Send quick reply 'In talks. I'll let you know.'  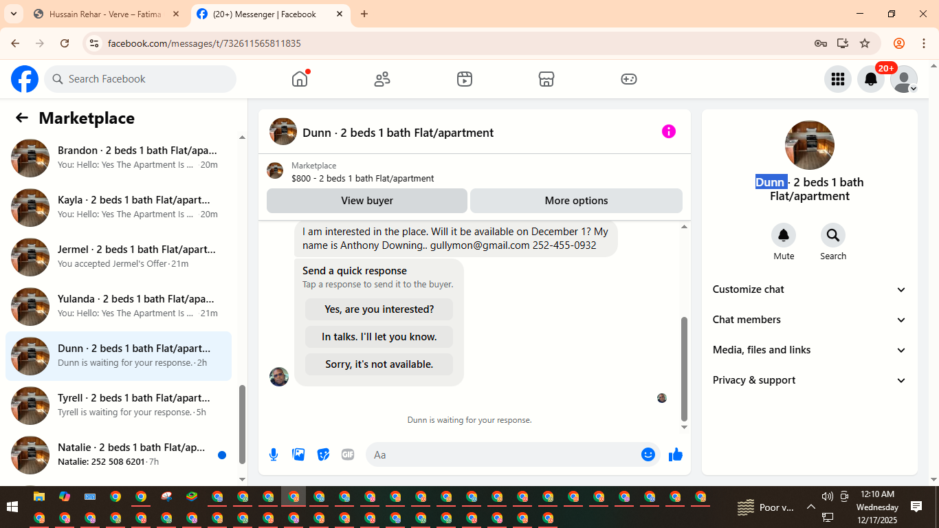(x=379, y=337)
